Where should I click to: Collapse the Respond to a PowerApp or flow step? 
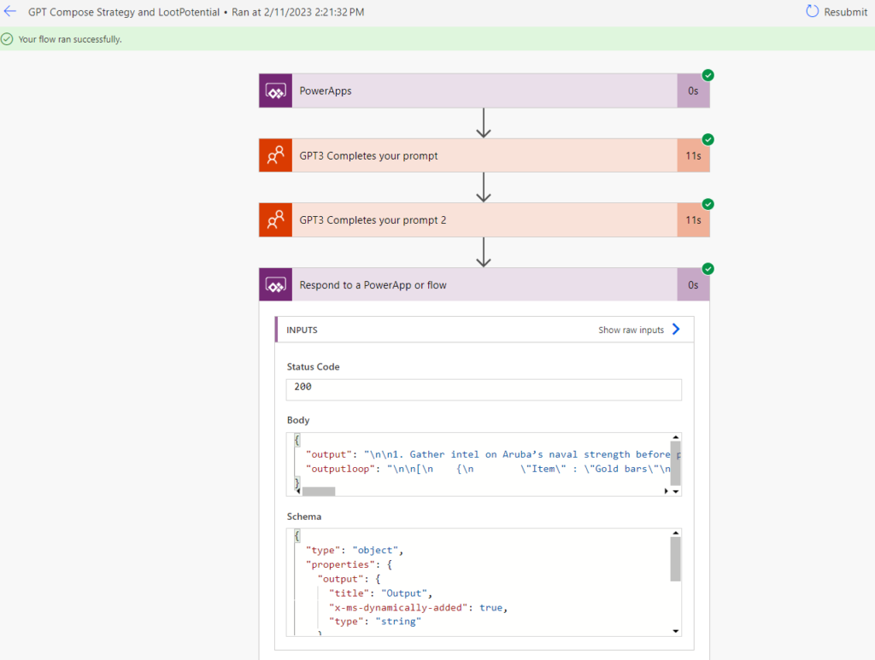point(484,285)
